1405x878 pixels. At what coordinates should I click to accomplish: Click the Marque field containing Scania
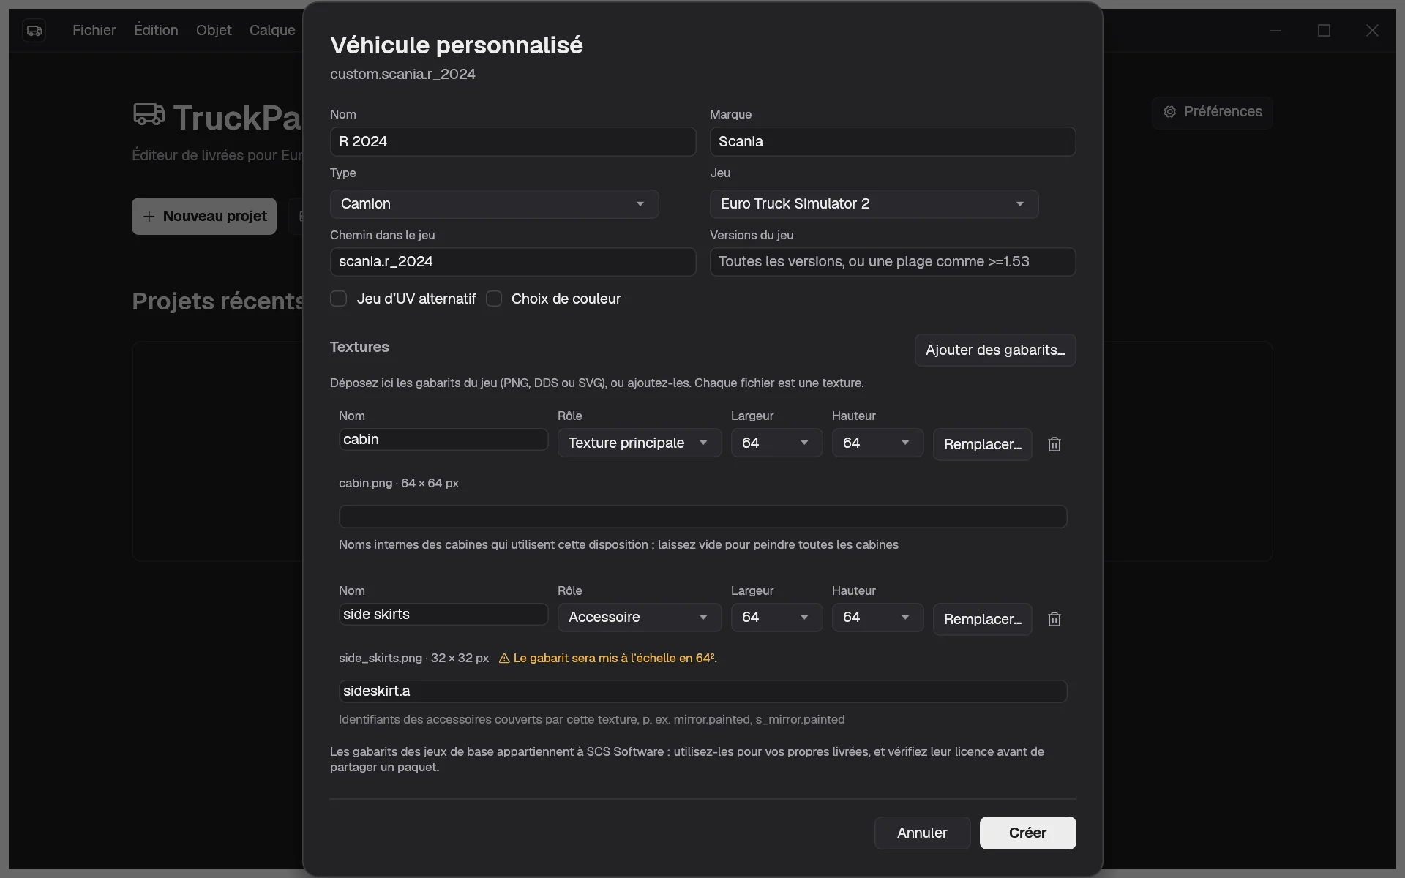tap(892, 141)
